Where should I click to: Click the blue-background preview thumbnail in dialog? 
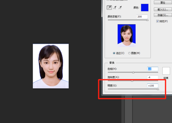click(126, 36)
